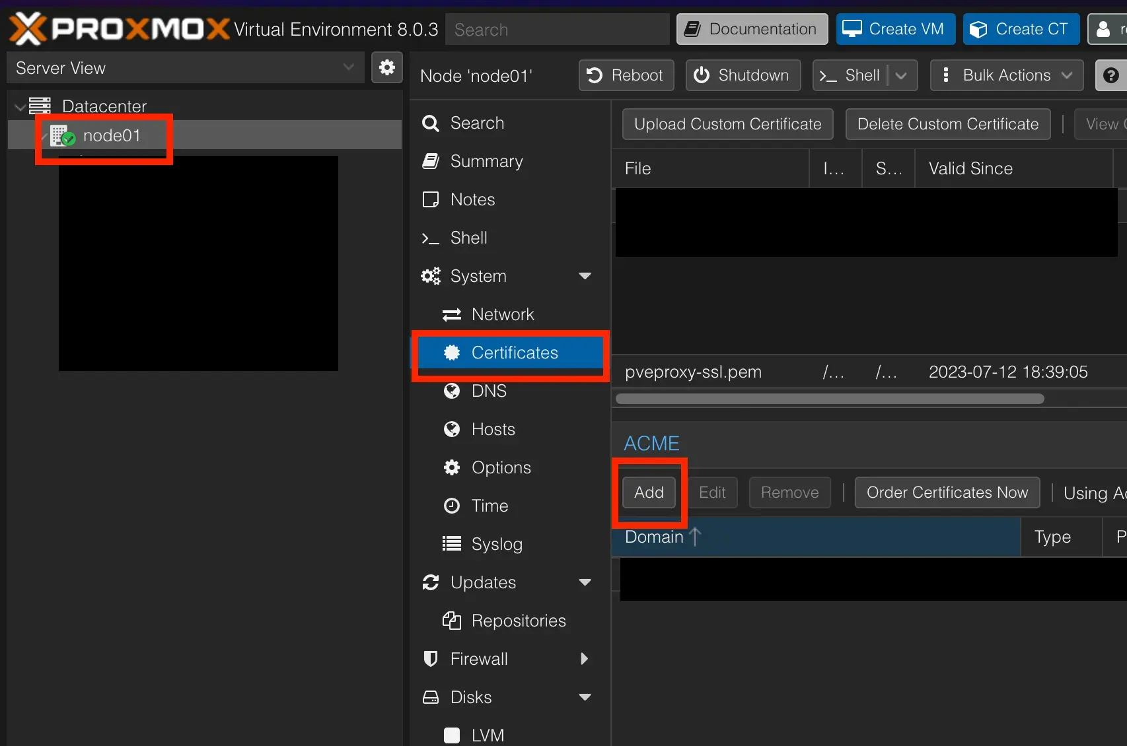Click the Type column header
1127x746 pixels.
pos(1062,537)
